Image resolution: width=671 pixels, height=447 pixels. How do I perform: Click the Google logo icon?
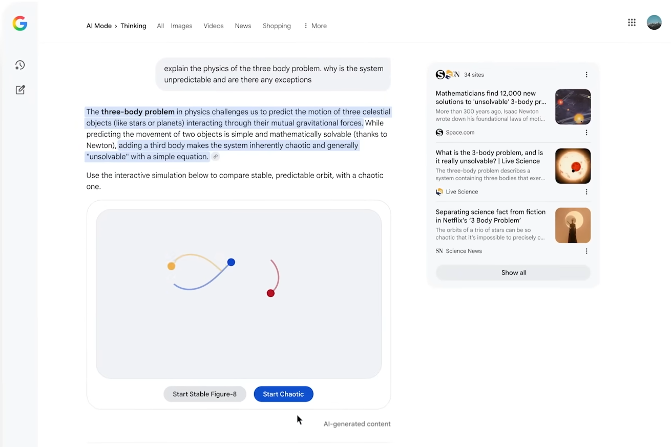(x=20, y=24)
